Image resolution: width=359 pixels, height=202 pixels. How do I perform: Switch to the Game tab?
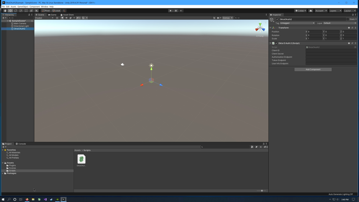click(52, 15)
